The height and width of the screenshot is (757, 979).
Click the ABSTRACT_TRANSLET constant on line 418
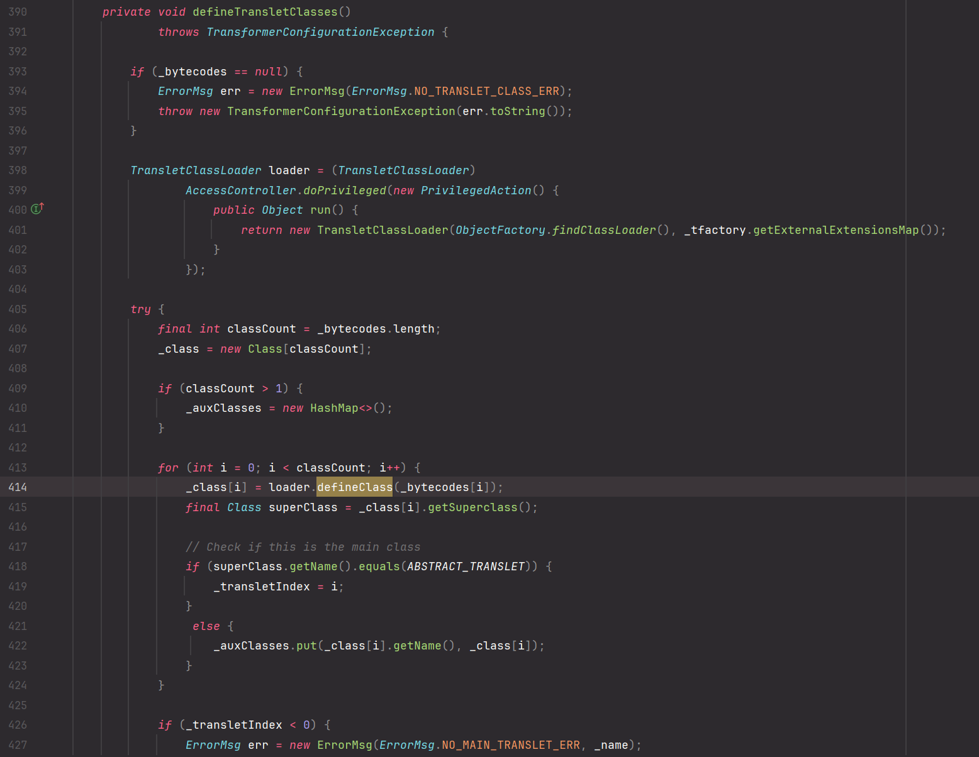coord(466,566)
